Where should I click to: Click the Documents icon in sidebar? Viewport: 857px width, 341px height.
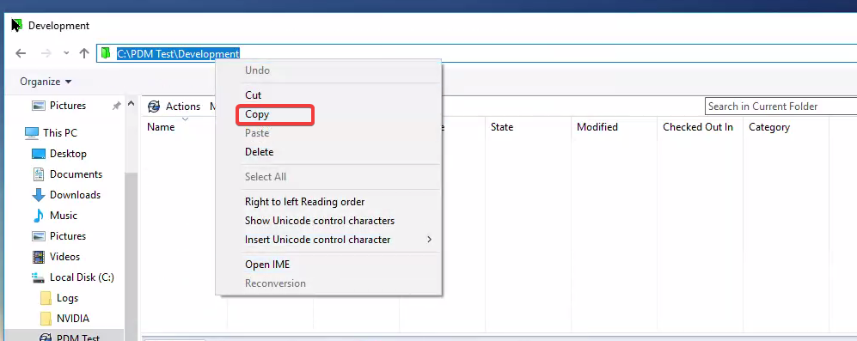39,174
